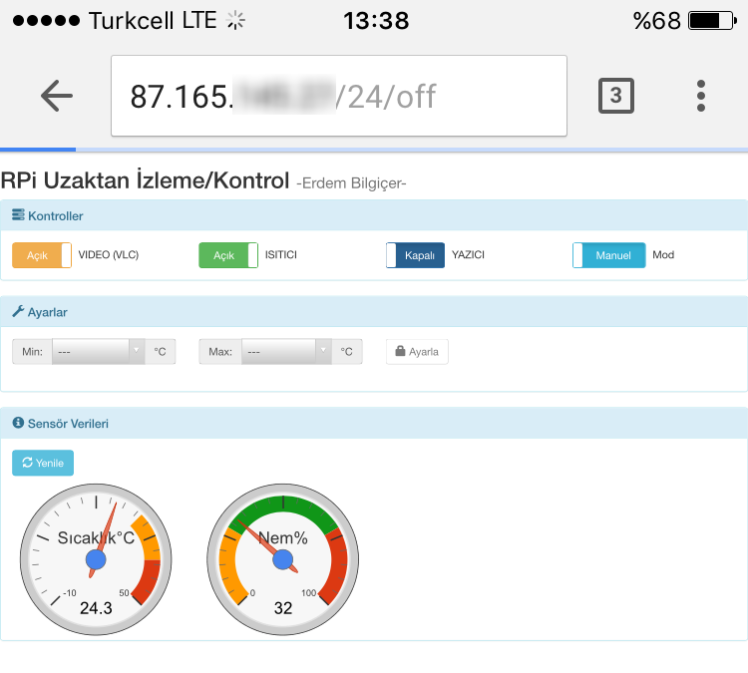
Task: Tap the URL address bar
Action: (338, 96)
